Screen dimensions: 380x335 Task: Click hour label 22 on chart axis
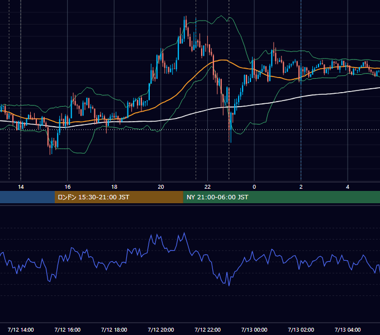coord(207,187)
